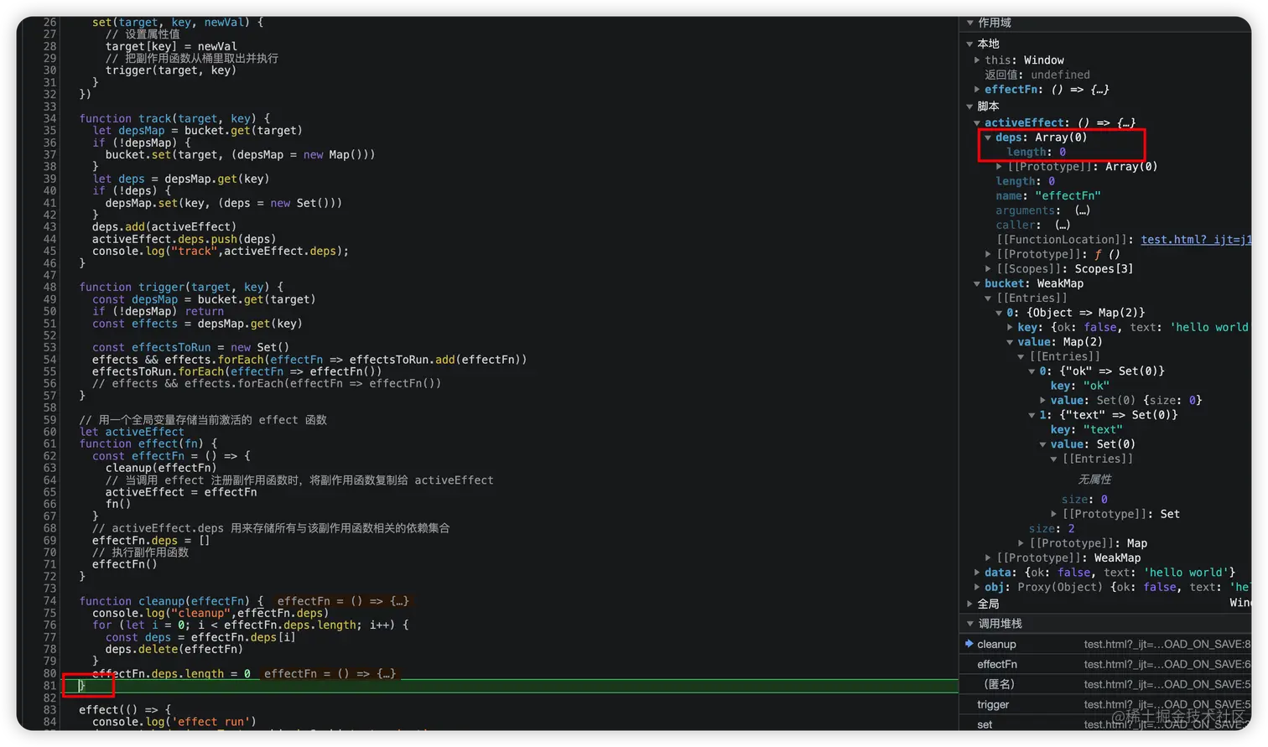Click the 无属性 no-properties label

[1094, 480]
